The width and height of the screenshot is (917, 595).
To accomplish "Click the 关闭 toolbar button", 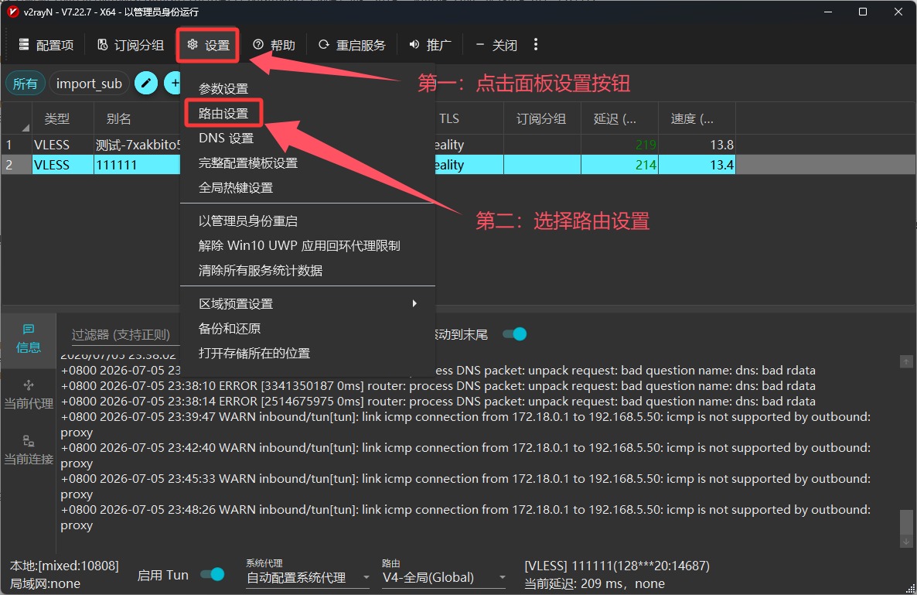I will pyautogui.click(x=496, y=45).
